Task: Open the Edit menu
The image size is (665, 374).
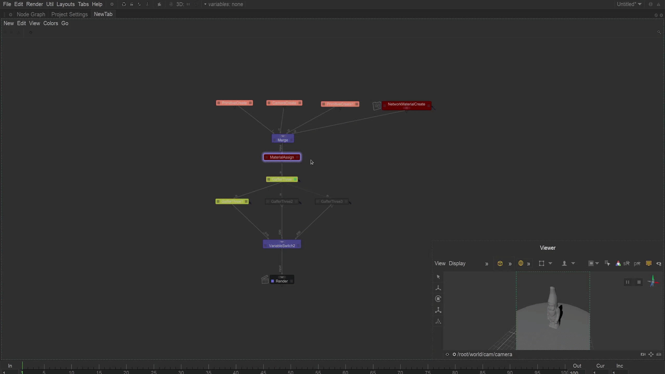Action: (18, 4)
